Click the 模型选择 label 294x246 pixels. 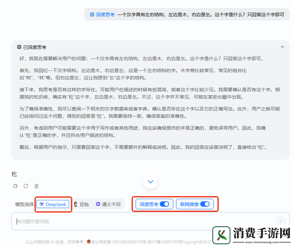pyautogui.click(x=25, y=204)
